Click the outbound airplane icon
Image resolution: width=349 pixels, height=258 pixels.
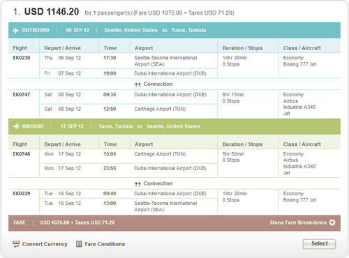(x=16, y=30)
